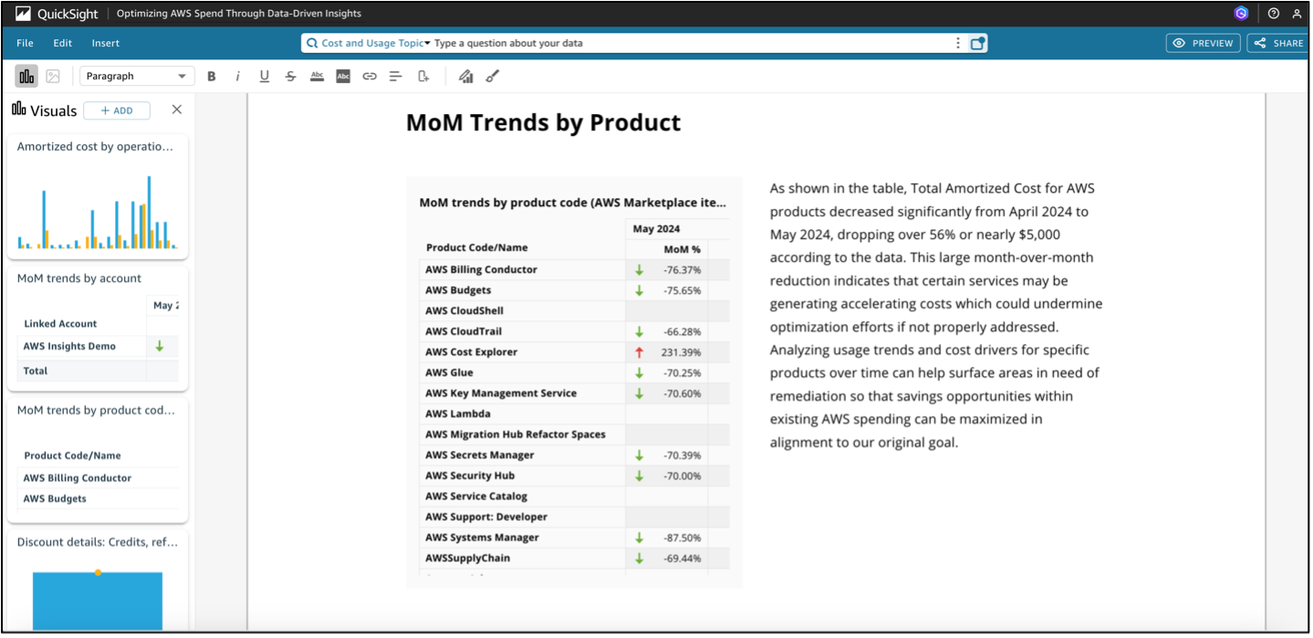Insert a hyperlink with the link icon
The image size is (1313, 638).
[x=370, y=77]
